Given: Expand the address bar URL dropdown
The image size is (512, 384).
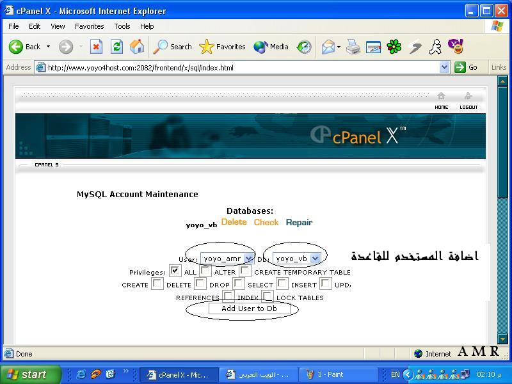Looking at the screenshot, I should pos(445,67).
